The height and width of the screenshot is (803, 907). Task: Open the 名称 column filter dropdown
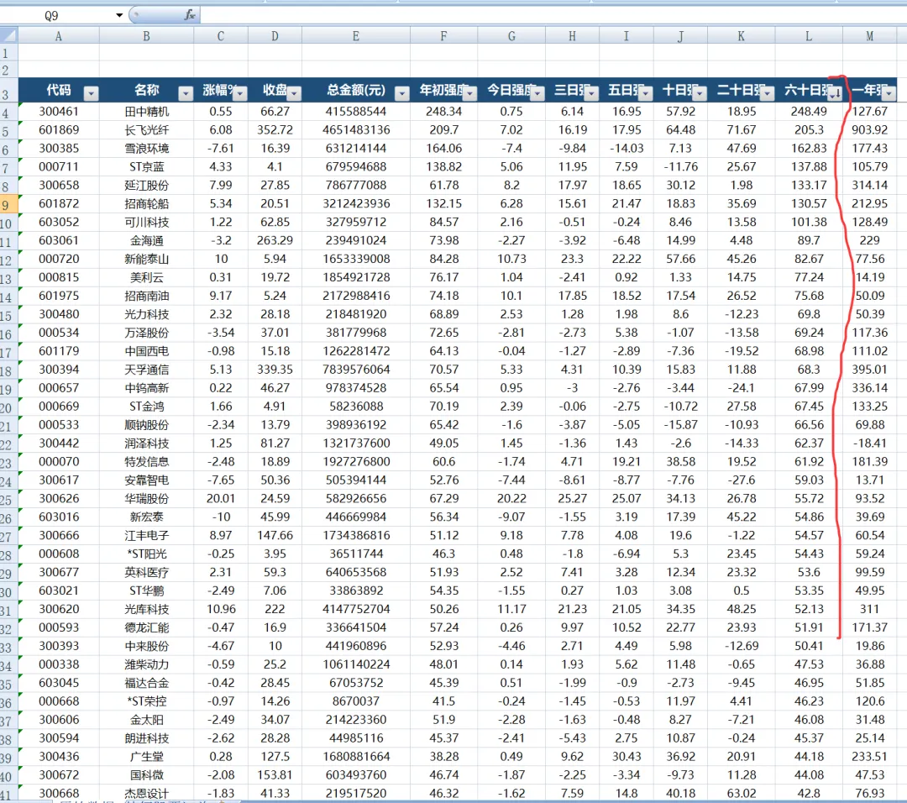tap(185, 93)
